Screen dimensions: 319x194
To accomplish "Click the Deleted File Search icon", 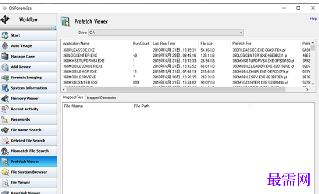I will pyautogui.click(x=5, y=141).
